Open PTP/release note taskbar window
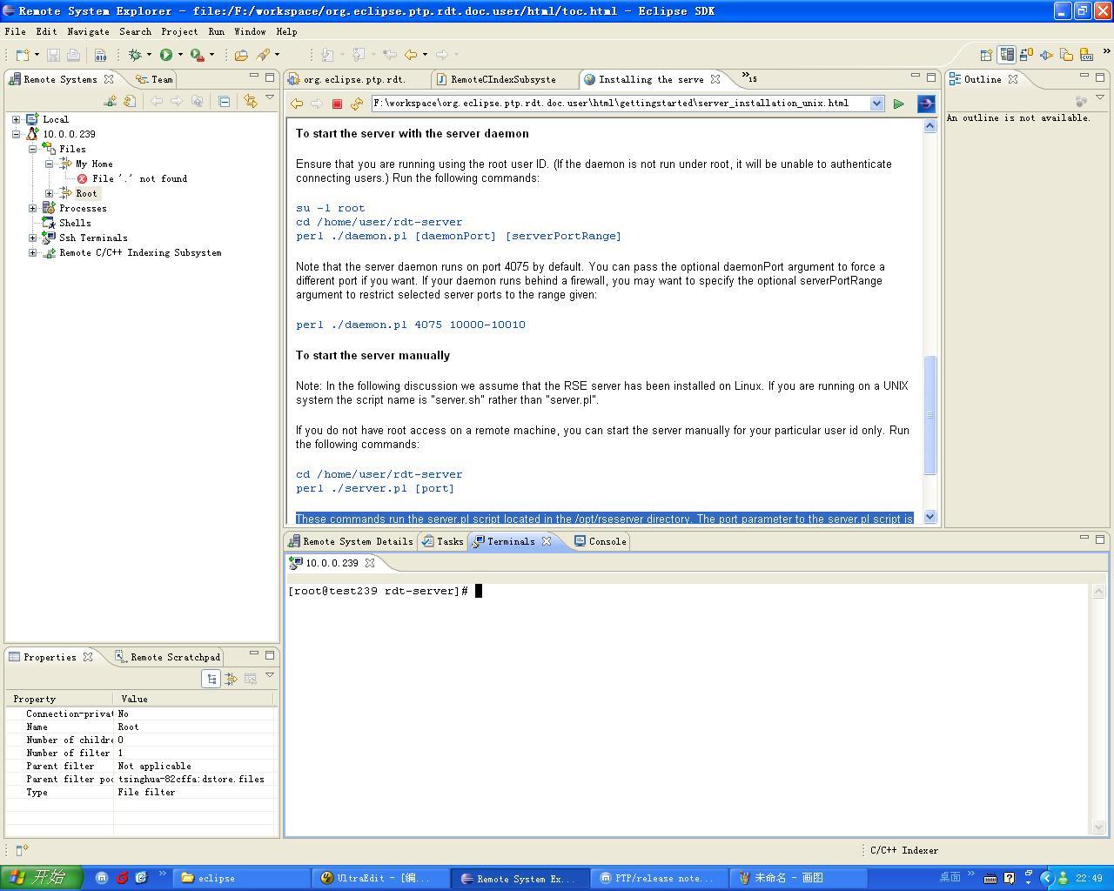The width and height of the screenshot is (1114, 891). pos(659,878)
